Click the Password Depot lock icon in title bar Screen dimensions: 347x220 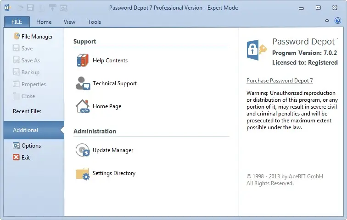click(x=7, y=8)
